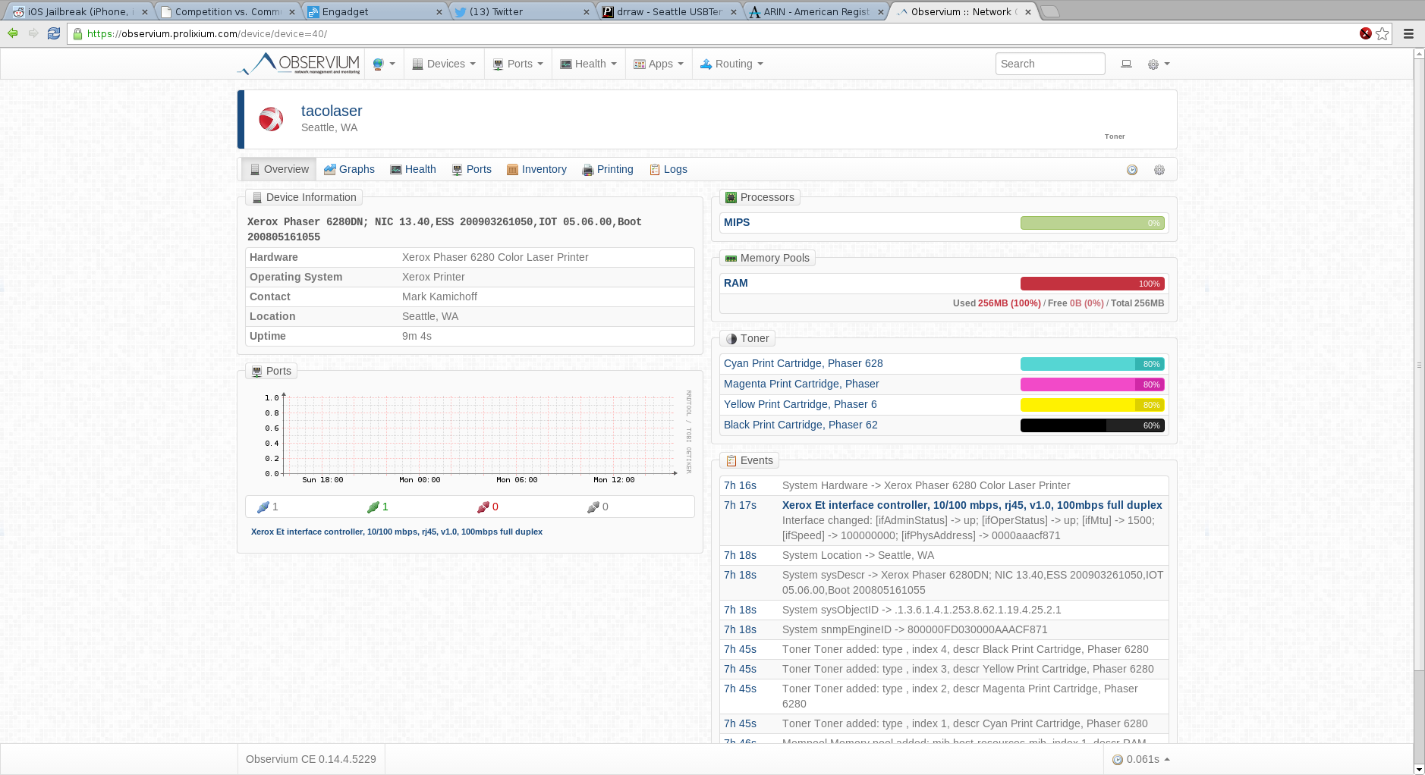The image size is (1425, 775).
Task: Switch to the Inventory tab
Action: pos(536,169)
